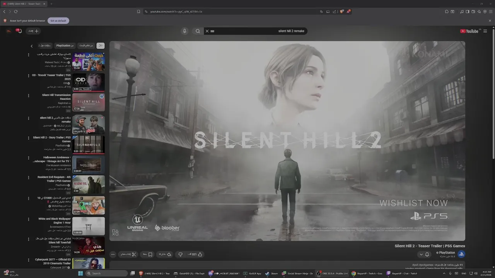Select the Silent Hill 2 Arabic filter chip
Screen dimensions: 495x278
tap(44, 46)
